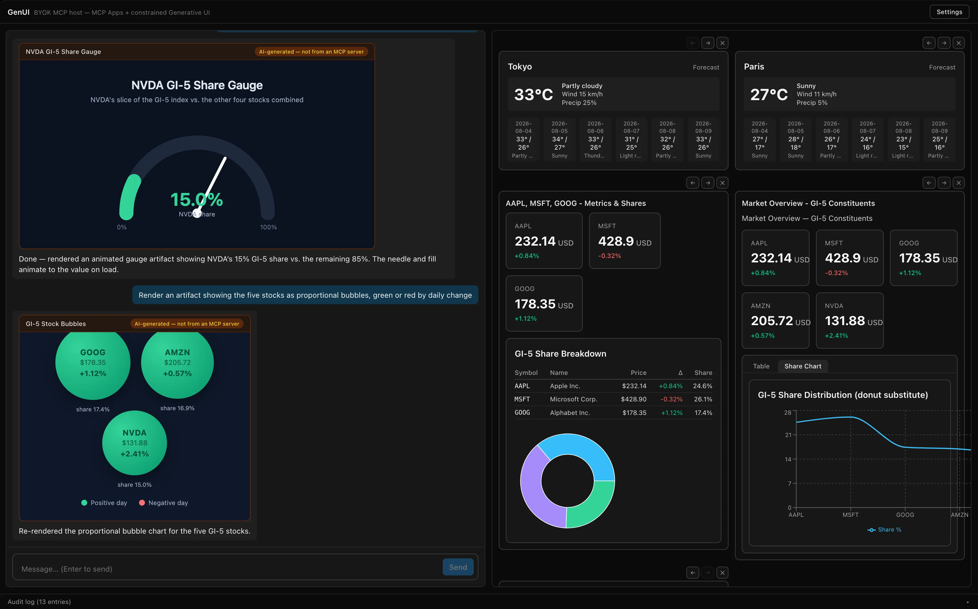Send the chat message
The image size is (978, 609).
pos(458,567)
